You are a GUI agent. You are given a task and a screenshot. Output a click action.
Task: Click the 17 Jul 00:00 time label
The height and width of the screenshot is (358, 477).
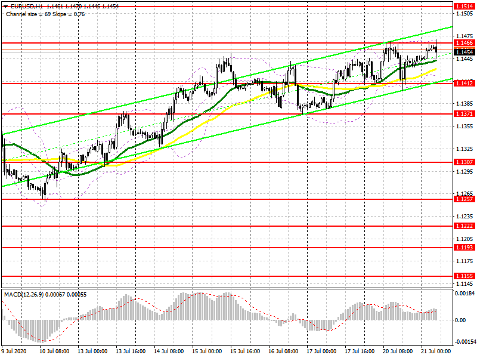321,351
